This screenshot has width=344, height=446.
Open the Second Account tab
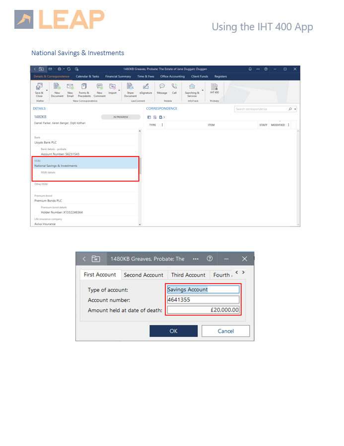(x=143, y=275)
